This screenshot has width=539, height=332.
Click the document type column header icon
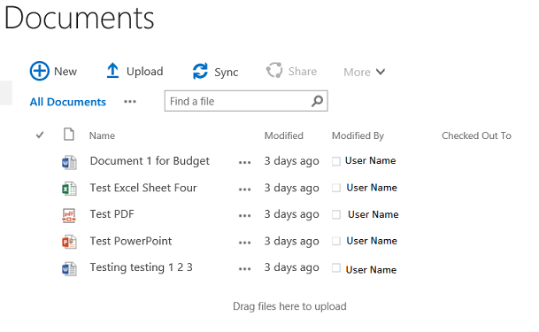[x=69, y=135]
